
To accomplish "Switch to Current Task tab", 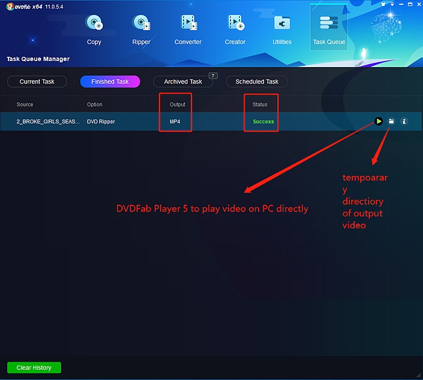I will click(x=37, y=82).
